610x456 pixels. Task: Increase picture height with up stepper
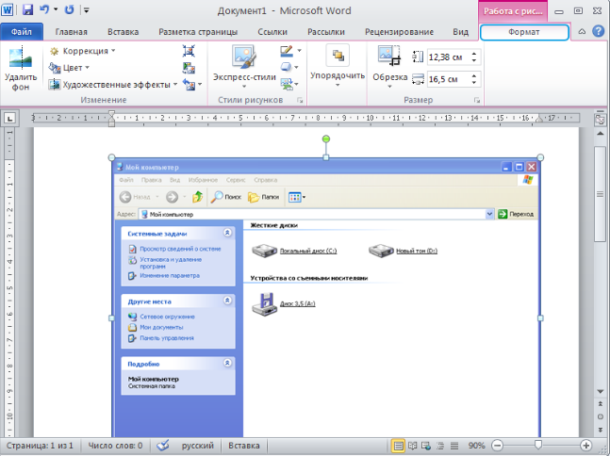pyautogui.click(x=474, y=54)
